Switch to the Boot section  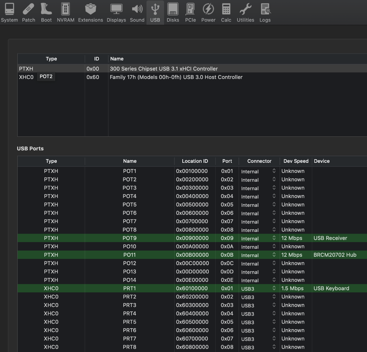click(x=46, y=12)
